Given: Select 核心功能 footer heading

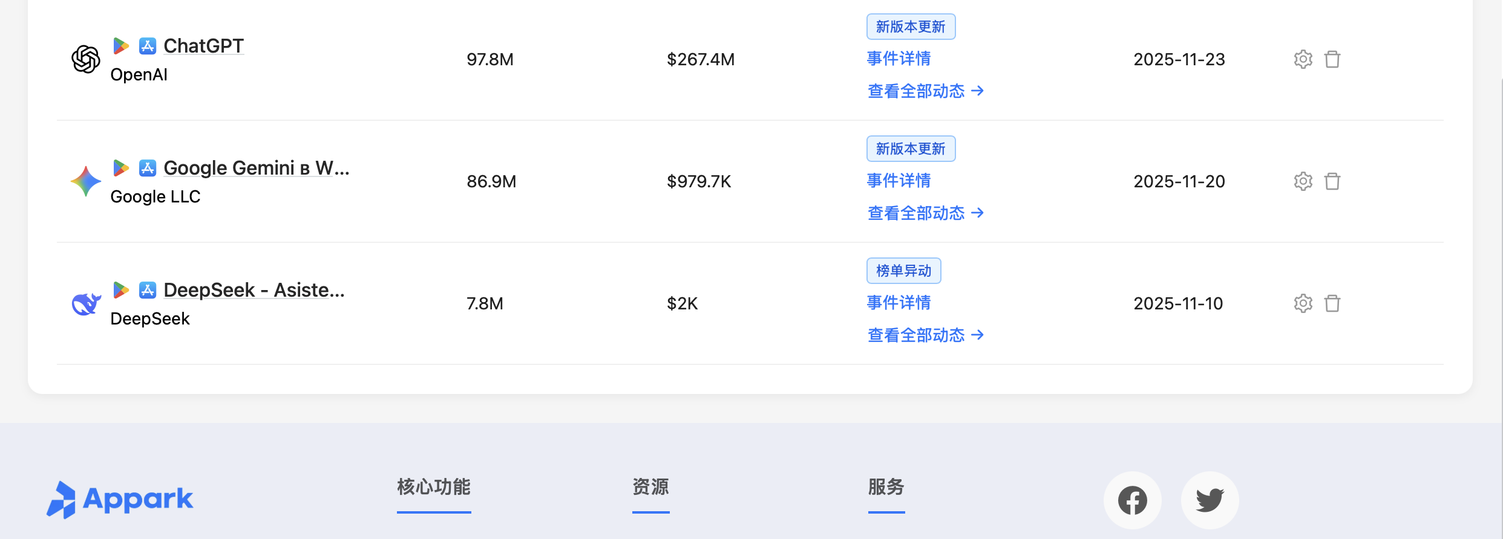Looking at the screenshot, I should tap(434, 487).
